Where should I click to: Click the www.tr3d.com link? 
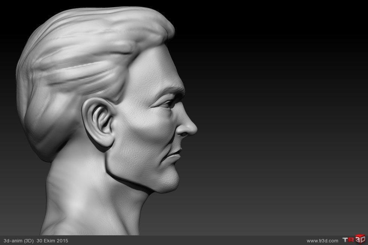(x=322, y=241)
